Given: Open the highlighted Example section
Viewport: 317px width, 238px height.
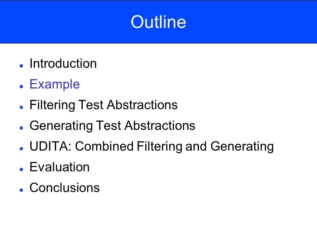Looking at the screenshot, I should [x=55, y=84].
